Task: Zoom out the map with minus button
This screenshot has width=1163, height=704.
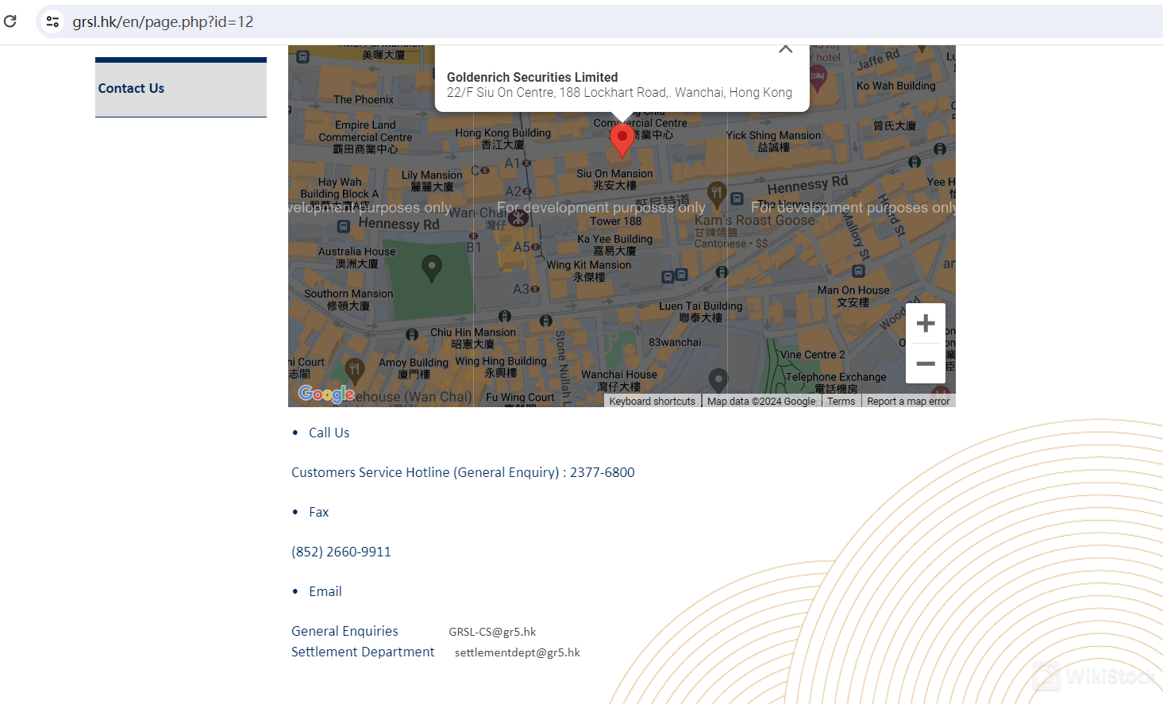Action: click(x=925, y=364)
